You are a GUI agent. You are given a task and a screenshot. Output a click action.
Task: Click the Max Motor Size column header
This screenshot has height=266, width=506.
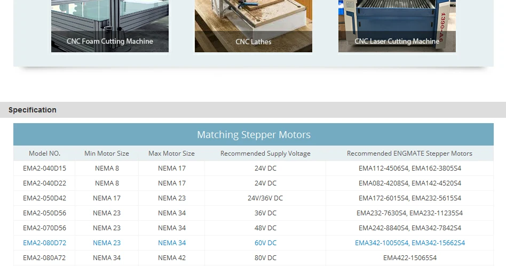172,154
